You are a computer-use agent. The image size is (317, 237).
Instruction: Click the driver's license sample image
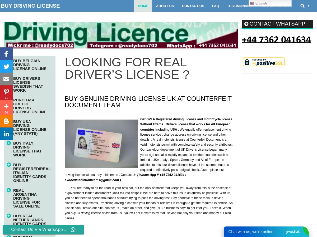click(101, 144)
